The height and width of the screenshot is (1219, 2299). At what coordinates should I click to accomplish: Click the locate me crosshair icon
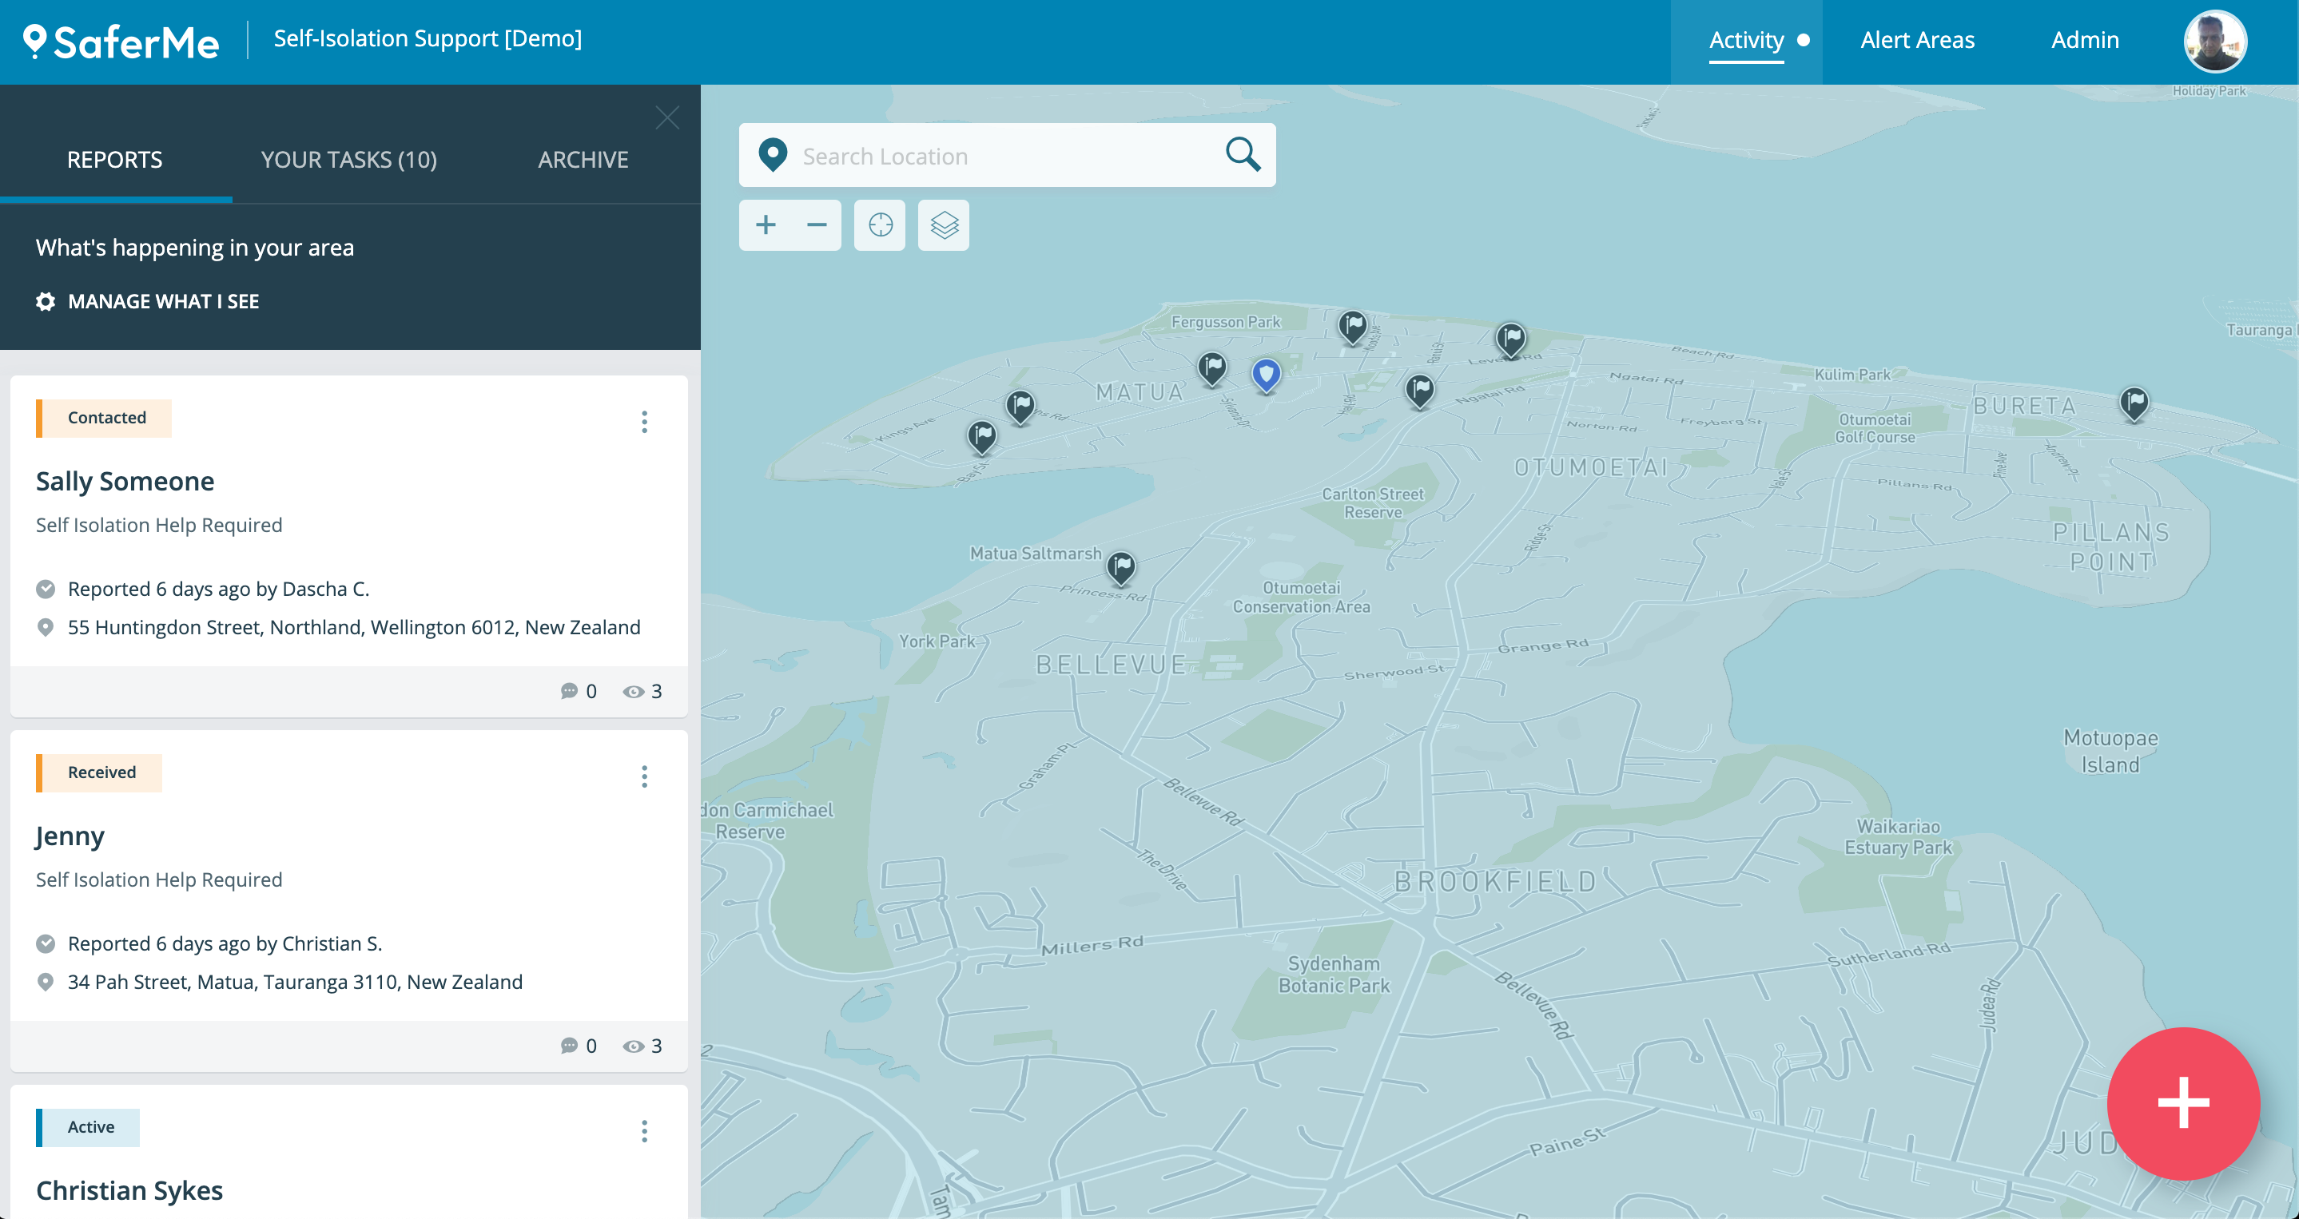pyautogui.click(x=881, y=225)
